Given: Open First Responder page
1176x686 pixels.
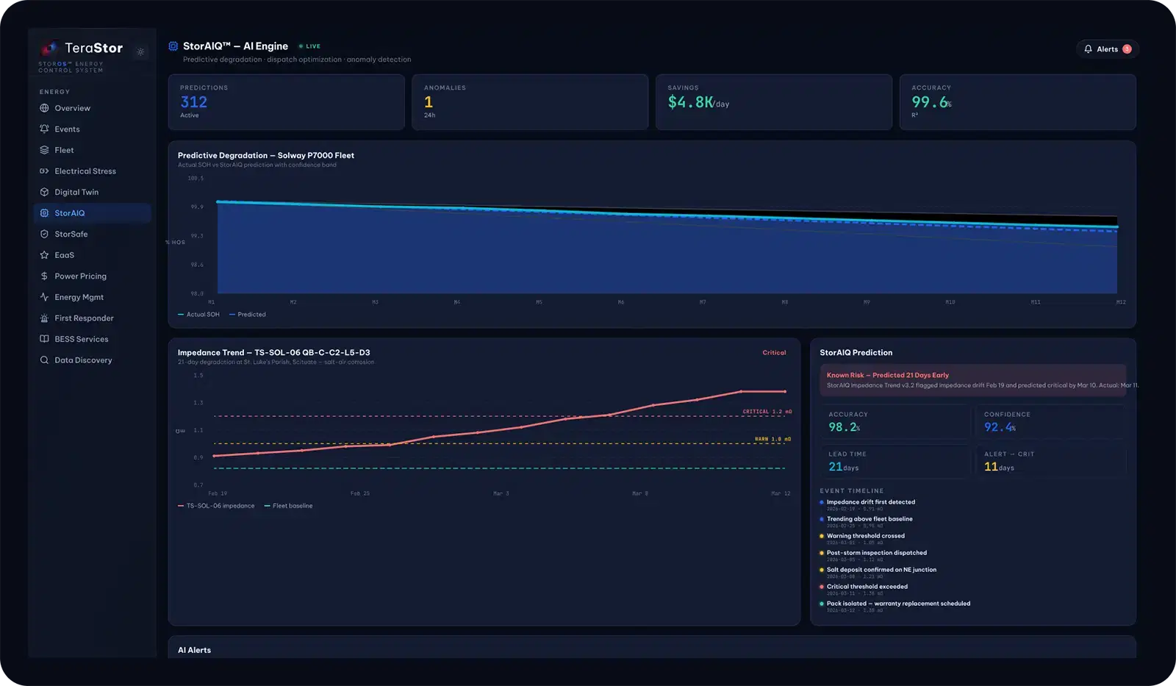Looking at the screenshot, I should (x=93, y=318).
